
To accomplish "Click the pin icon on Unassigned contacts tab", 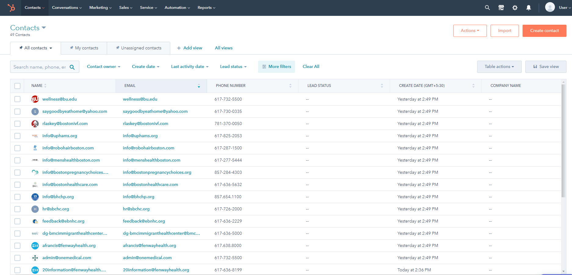I will (117, 48).
